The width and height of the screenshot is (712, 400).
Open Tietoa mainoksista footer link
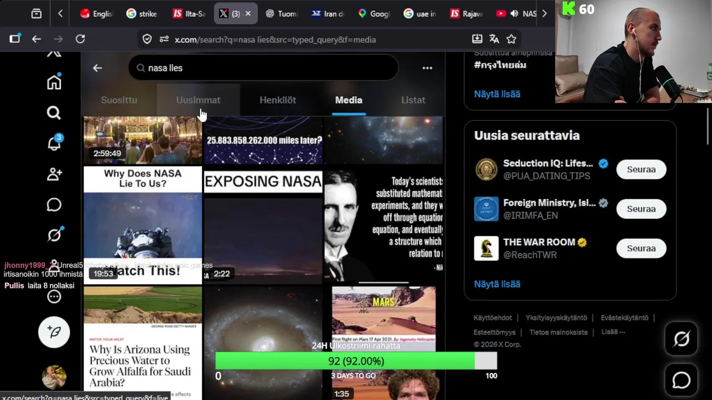point(558,332)
